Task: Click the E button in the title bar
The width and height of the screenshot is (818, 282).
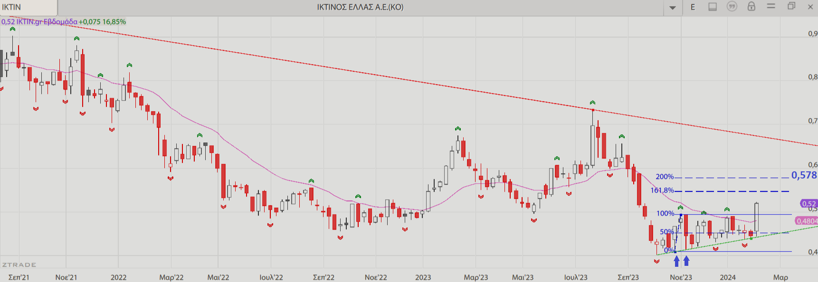Action: 693,7
